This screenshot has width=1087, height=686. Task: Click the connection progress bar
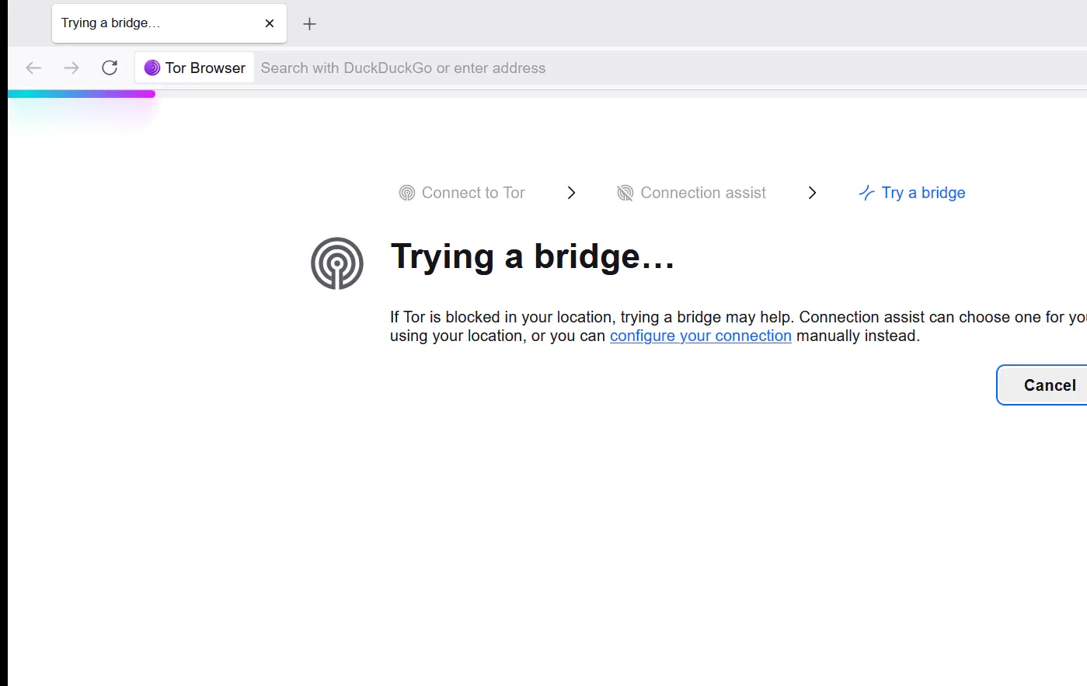click(547, 94)
